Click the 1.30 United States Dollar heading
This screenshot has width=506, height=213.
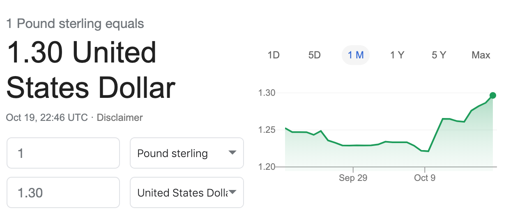tap(91, 70)
